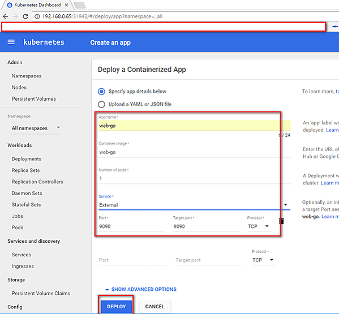The height and width of the screenshot is (314, 339).
Task: Click the empty Target port field
Action: [x=209, y=260]
